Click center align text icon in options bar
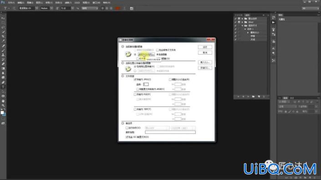The image size is (321, 180). (x=107, y=8)
